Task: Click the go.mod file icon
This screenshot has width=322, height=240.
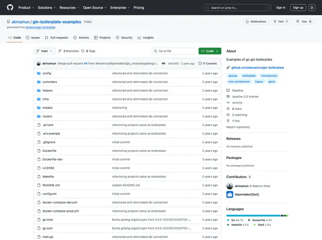Action: (x=38, y=220)
